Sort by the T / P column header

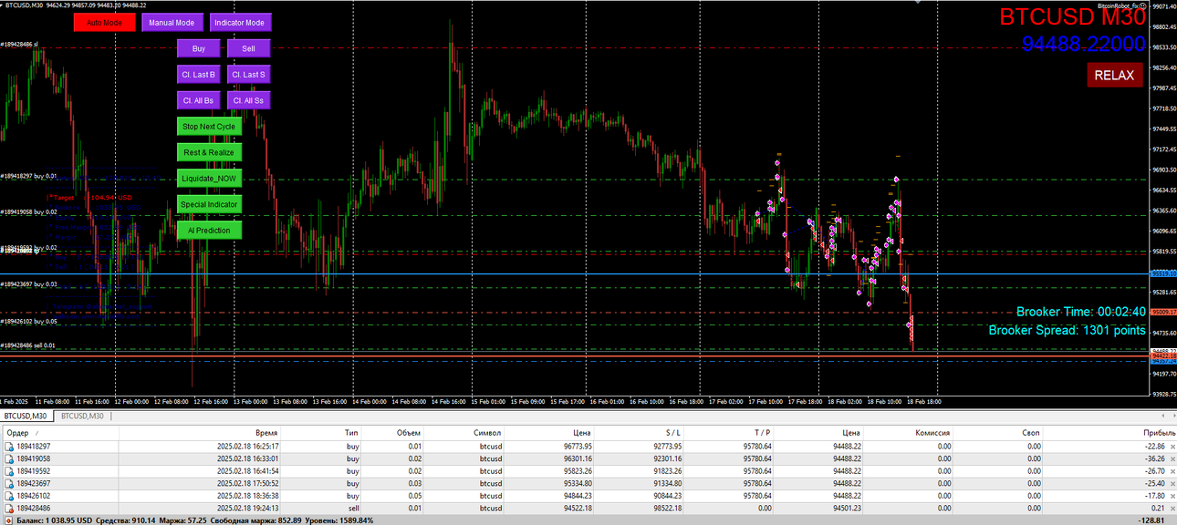tap(762, 433)
